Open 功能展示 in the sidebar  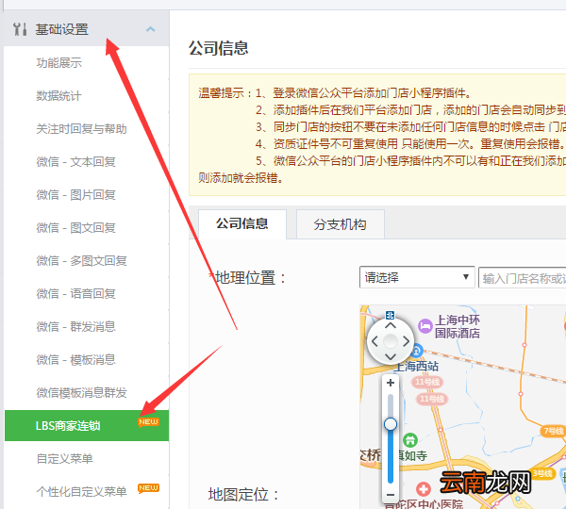(x=59, y=63)
